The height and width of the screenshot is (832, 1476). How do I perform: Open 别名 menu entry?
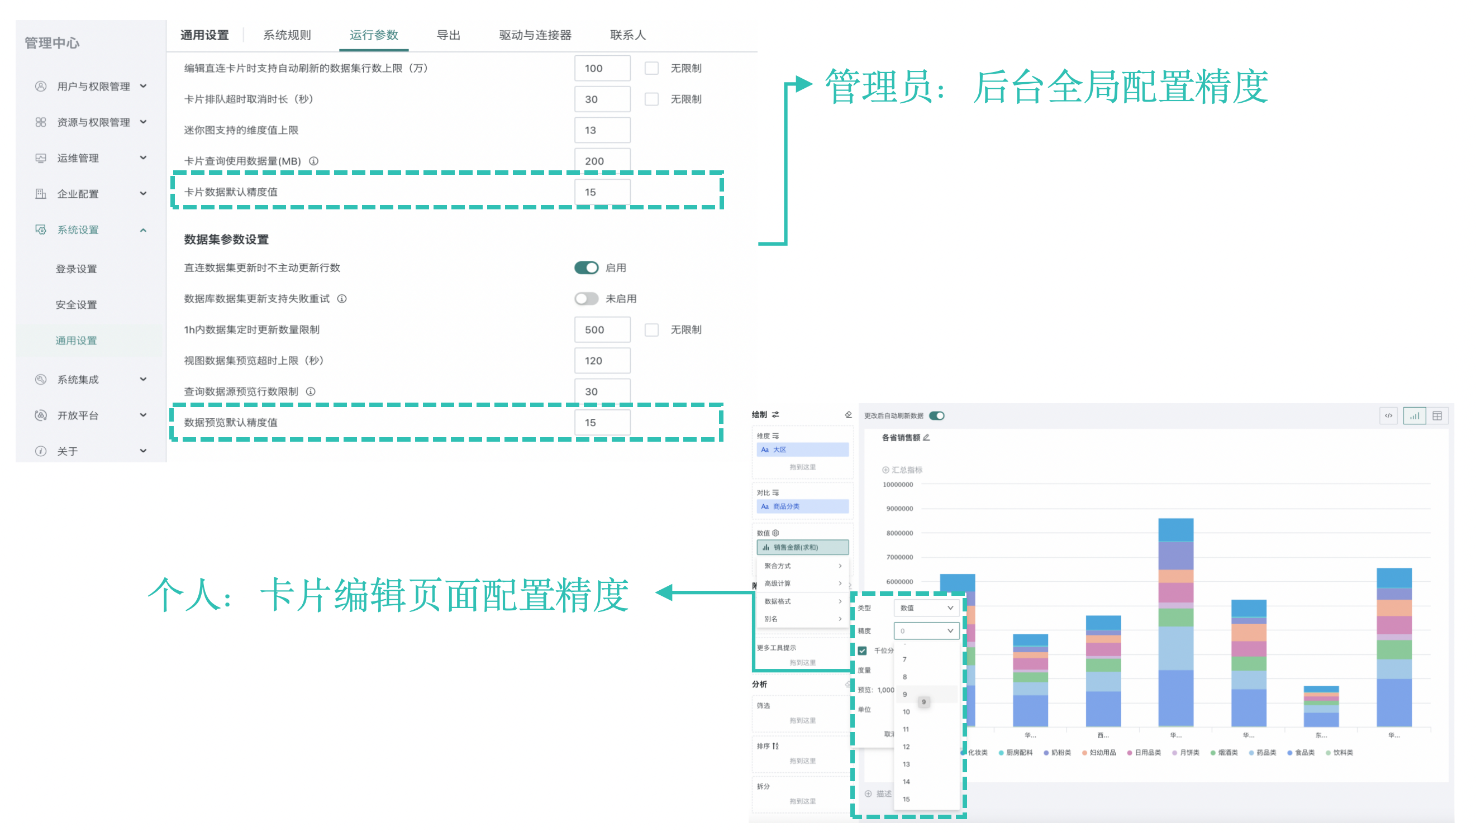click(802, 619)
